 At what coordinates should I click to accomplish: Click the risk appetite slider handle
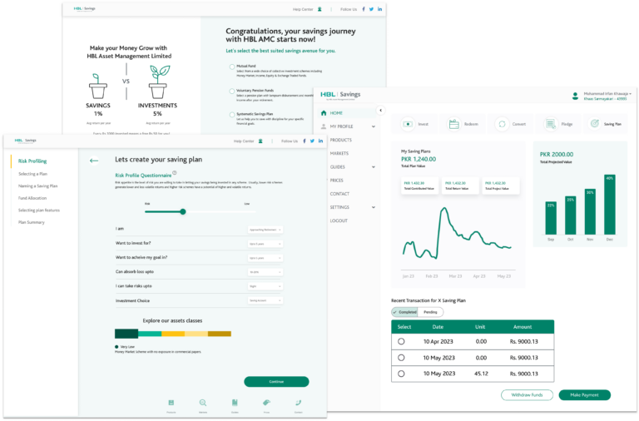point(183,211)
